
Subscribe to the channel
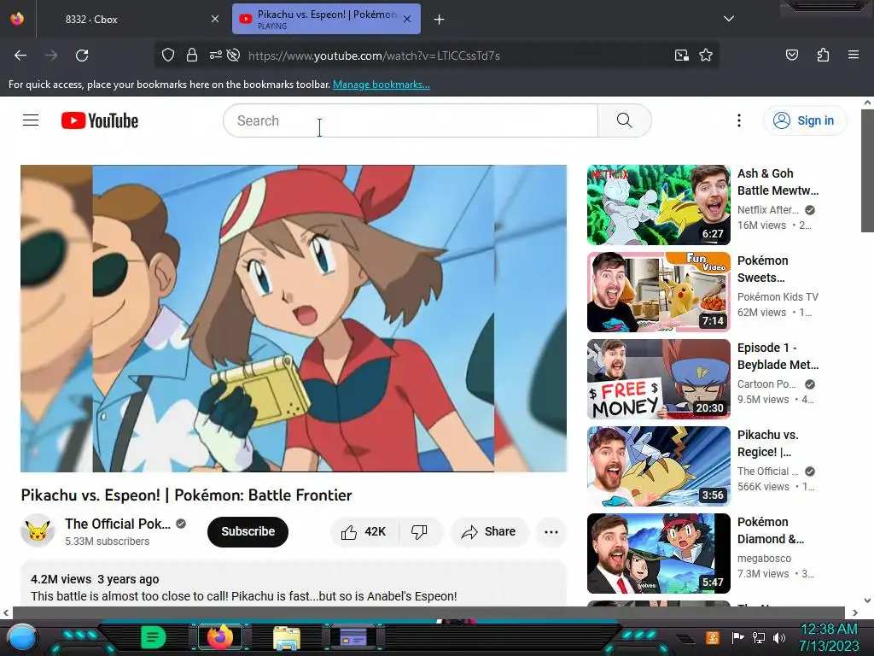tap(248, 531)
